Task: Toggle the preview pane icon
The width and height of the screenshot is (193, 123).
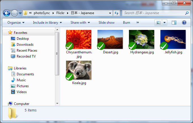Action: click(174, 23)
